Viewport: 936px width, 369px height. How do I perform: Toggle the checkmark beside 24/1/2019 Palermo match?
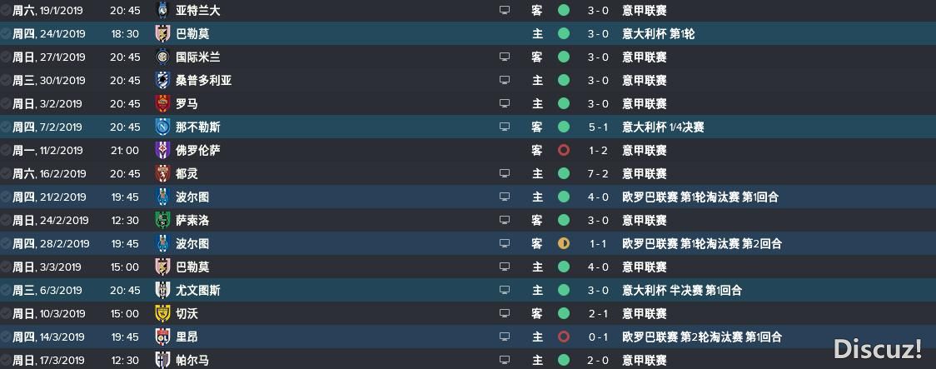5,33
